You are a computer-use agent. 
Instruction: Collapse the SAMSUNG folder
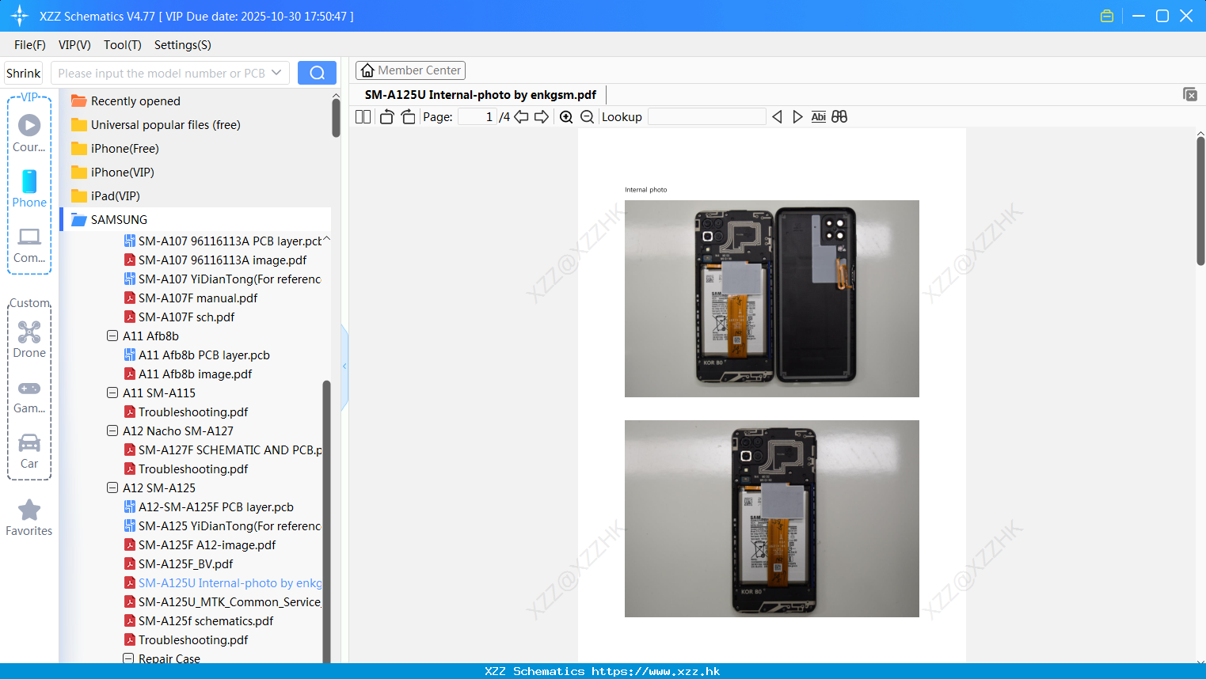pyautogui.click(x=119, y=219)
